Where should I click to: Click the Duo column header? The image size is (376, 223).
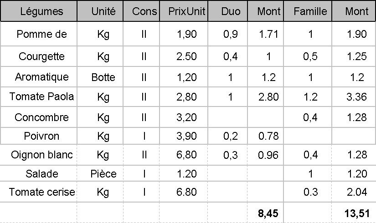231,11
